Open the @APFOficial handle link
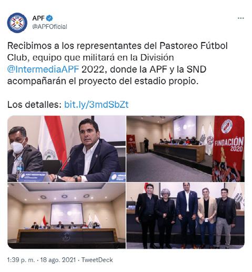The height and width of the screenshot is (272, 252). point(49,27)
